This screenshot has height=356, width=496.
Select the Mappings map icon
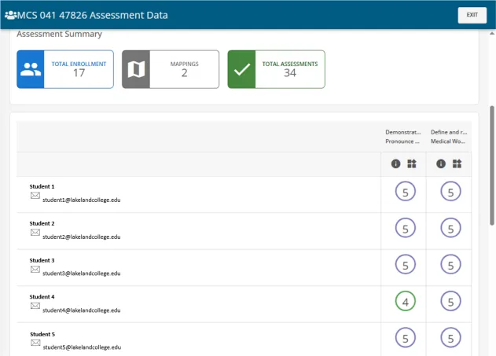point(136,69)
